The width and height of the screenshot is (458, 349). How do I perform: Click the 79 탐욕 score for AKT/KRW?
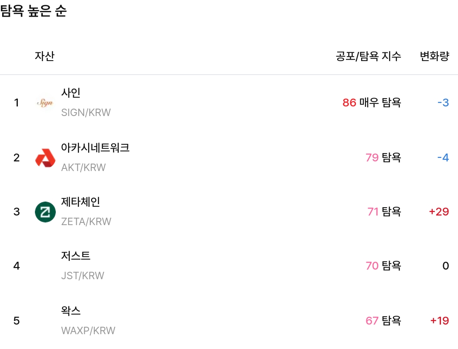(383, 157)
